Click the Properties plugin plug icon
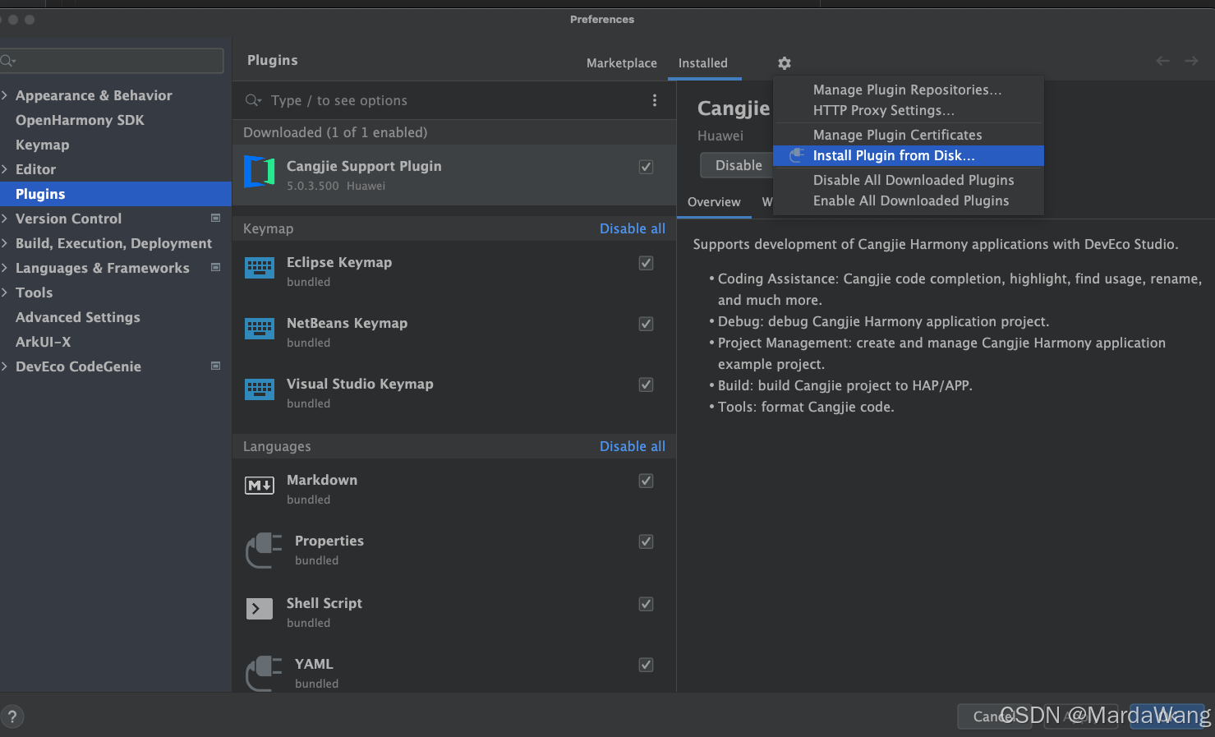 pyautogui.click(x=264, y=549)
